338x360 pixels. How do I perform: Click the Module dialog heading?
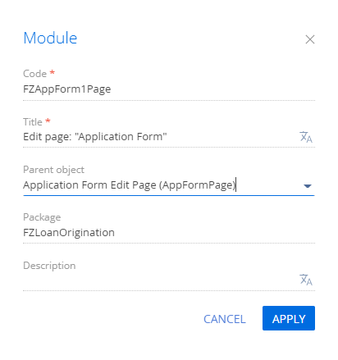[x=50, y=38]
